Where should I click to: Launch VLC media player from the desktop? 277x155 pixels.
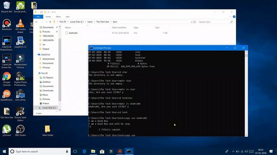point(20,26)
